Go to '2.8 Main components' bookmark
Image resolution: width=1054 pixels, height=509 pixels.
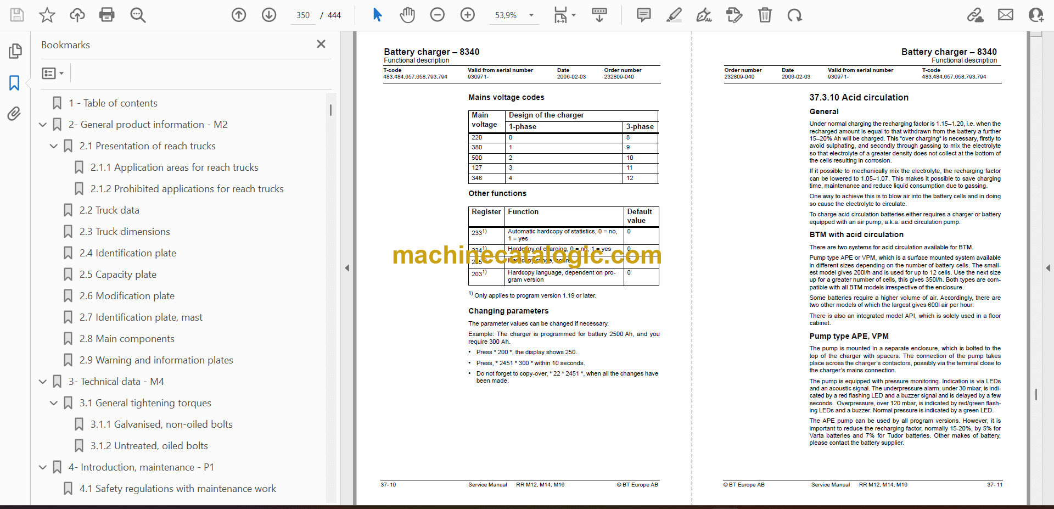coord(127,339)
